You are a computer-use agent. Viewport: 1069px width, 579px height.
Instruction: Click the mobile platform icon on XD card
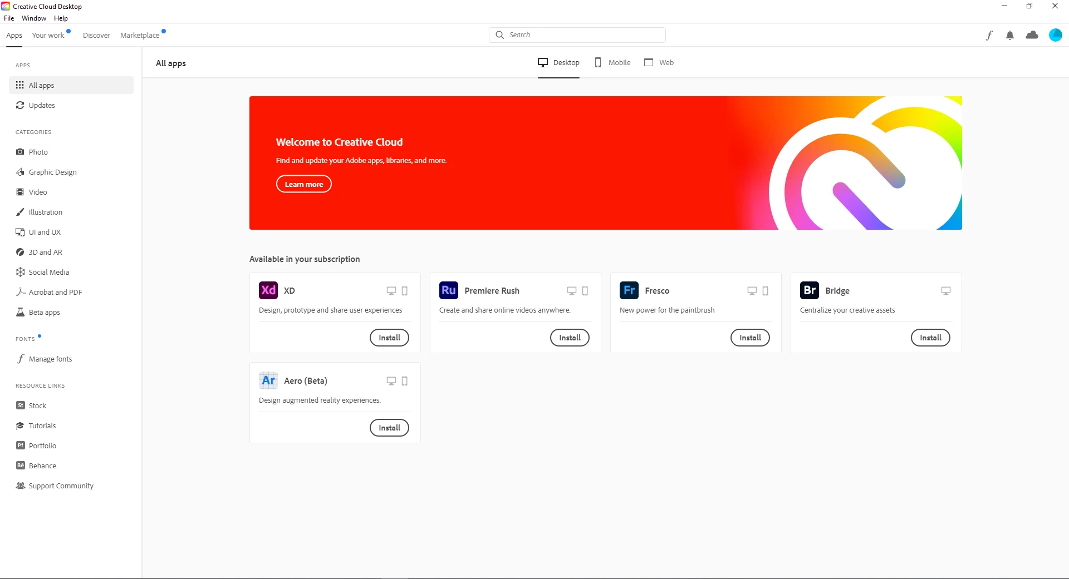tap(405, 291)
